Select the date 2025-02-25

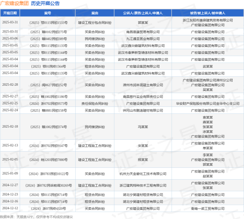click(10, 103)
